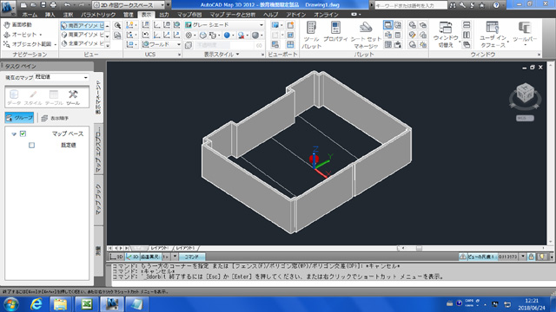This screenshot has width=556, height=312.
Task: Click the Undo arrow in quick access toolbar
Action: tap(68, 5)
